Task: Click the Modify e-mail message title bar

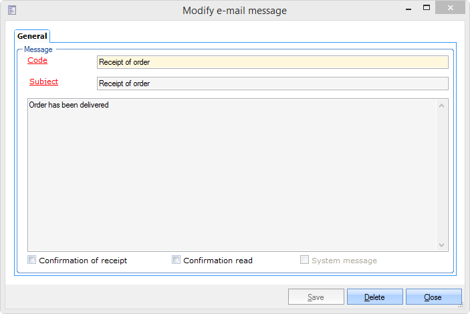Action: (x=234, y=10)
